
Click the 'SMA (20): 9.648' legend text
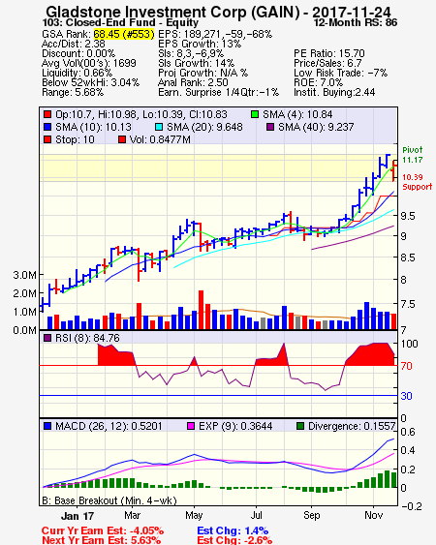coord(204,127)
